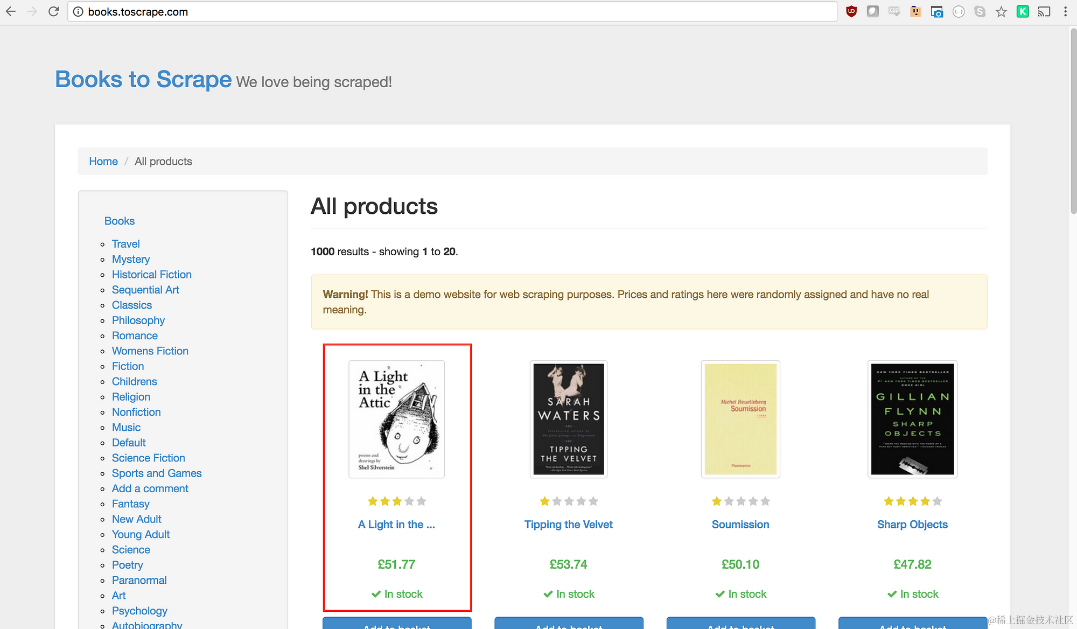Click the curly braces JSON extension icon
Screen dimensions: 1077x629
(x=959, y=11)
